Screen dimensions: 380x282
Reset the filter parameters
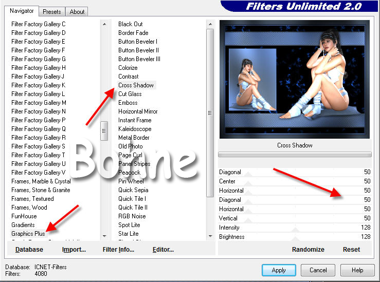[352, 250]
